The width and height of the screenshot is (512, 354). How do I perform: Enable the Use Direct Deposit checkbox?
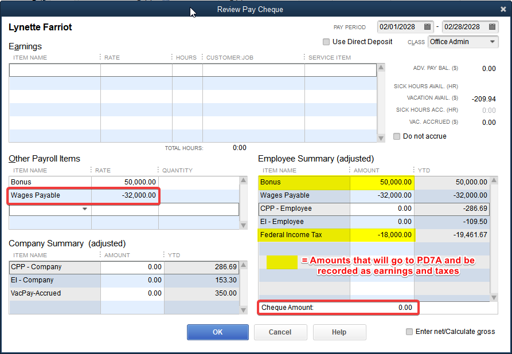click(x=326, y=42)
